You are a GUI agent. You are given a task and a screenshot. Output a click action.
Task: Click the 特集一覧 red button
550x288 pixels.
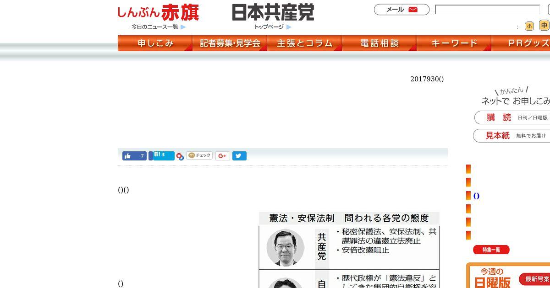(x=491, y=250)
